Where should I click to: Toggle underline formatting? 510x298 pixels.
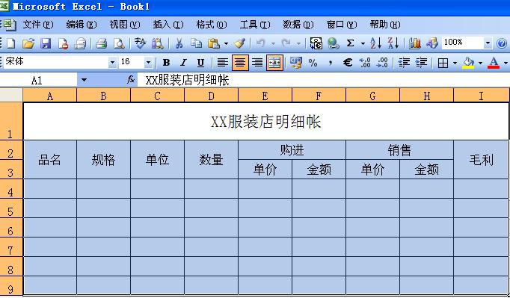(200, 63)
